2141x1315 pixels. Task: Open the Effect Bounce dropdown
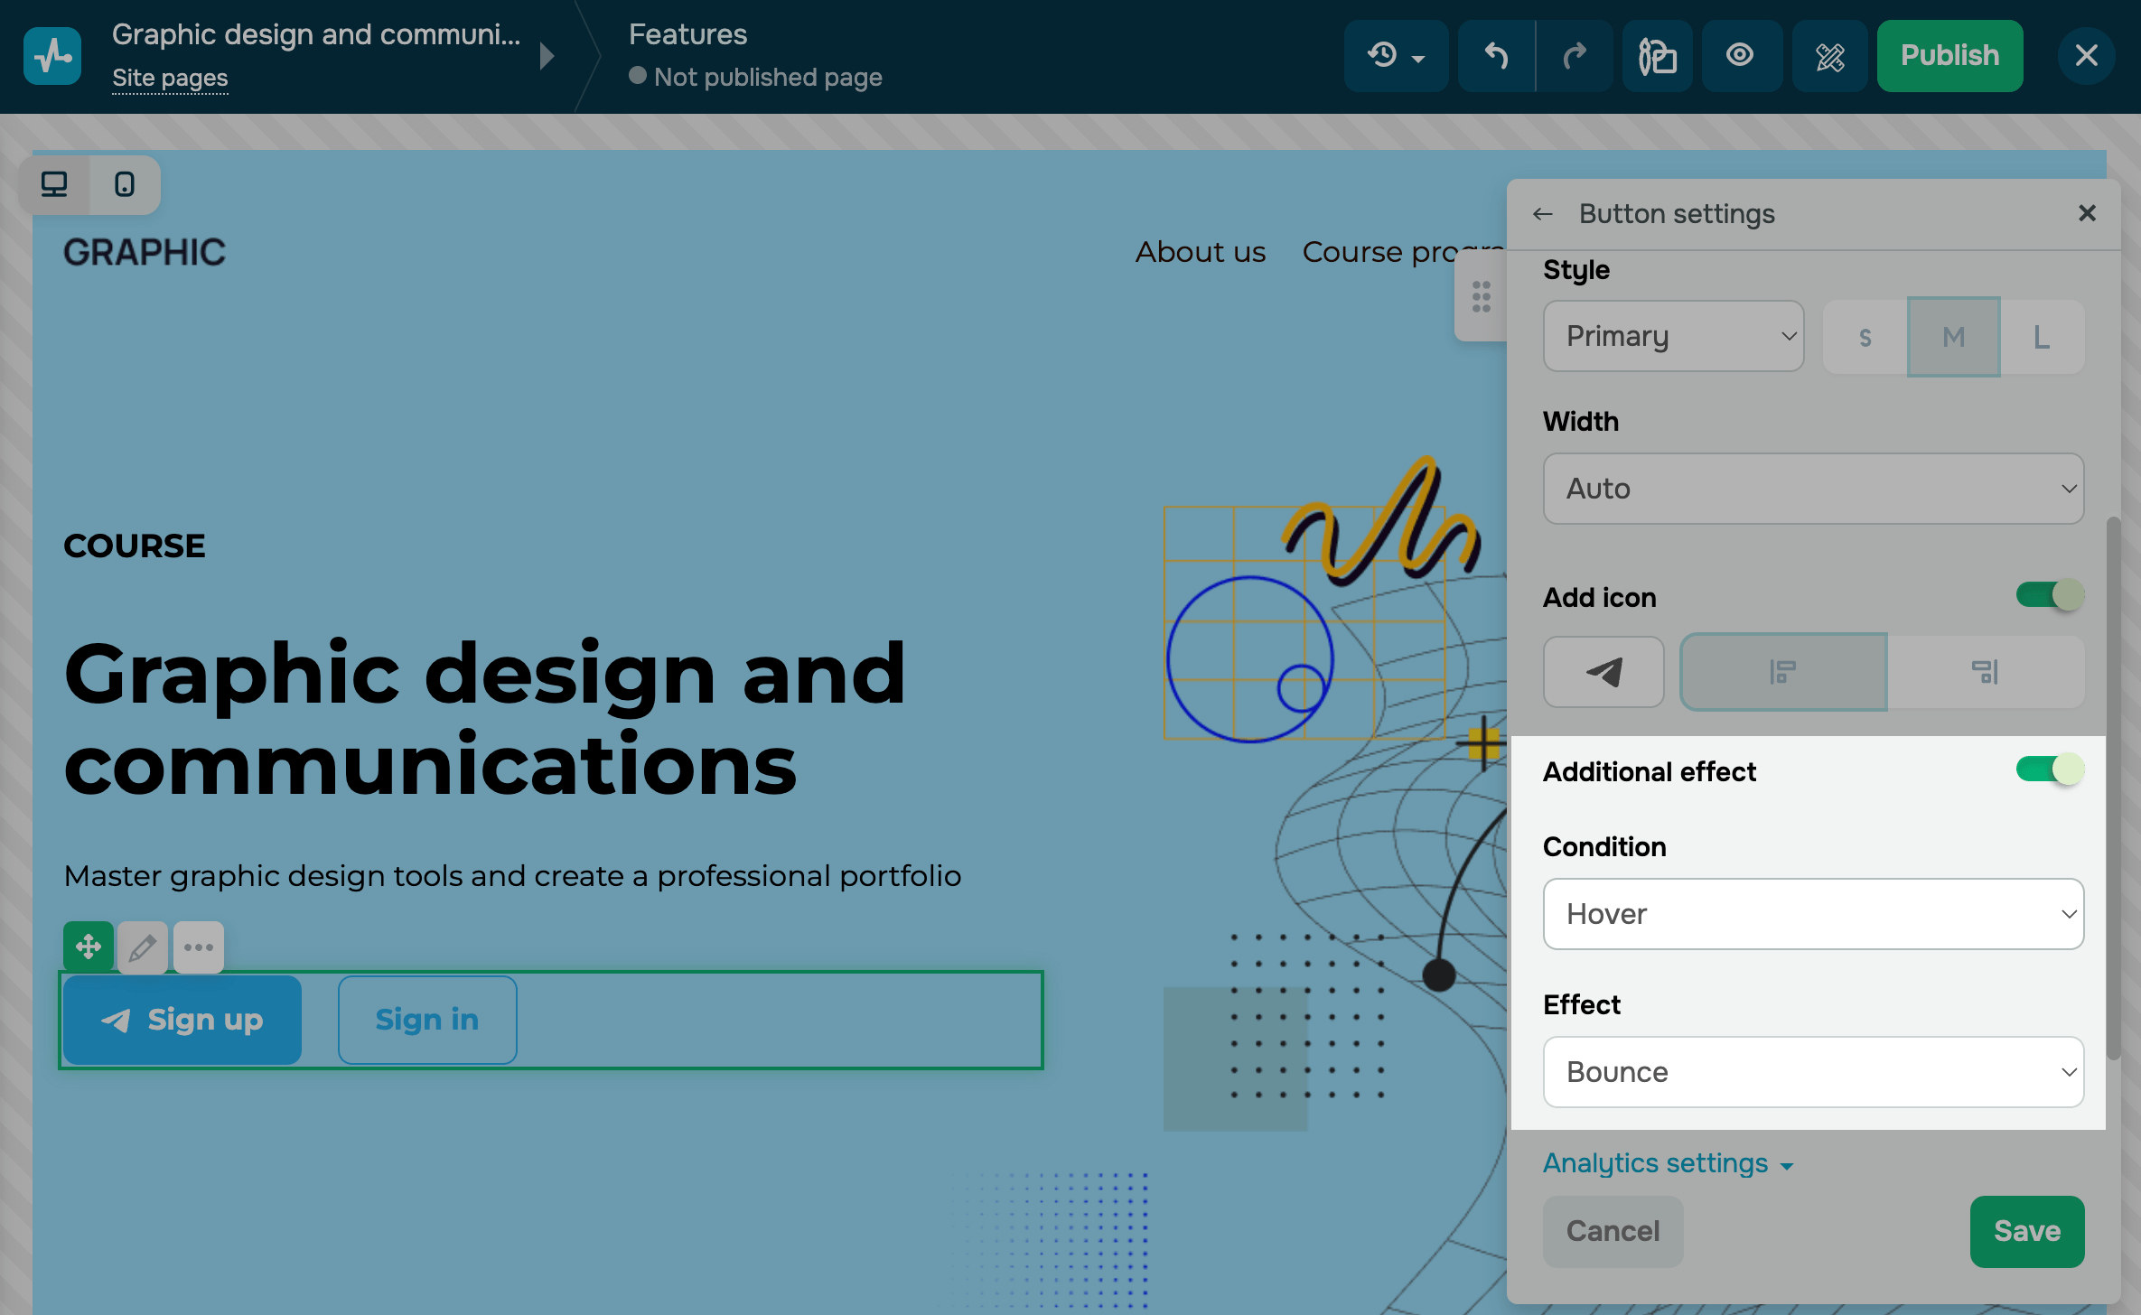(x=1813, y=1072)
